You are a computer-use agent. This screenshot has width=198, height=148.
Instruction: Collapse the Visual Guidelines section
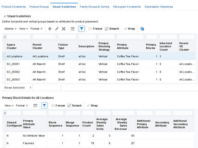(4, 16)
